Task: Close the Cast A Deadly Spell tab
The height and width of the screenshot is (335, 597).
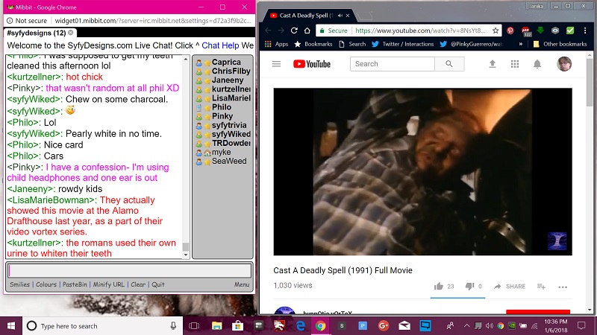Action: 348,16
